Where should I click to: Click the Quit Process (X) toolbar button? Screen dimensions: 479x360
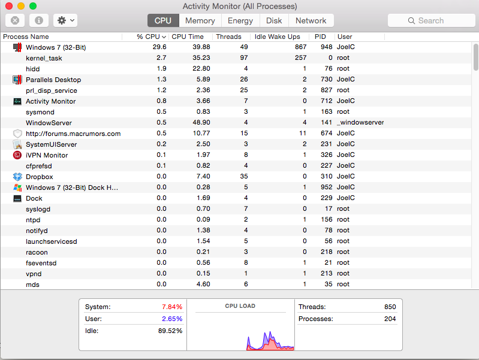tap(15, 20)
